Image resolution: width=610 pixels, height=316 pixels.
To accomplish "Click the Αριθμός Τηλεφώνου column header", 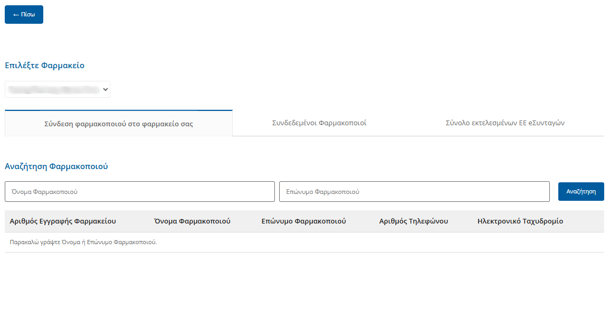I will [413, 221].
